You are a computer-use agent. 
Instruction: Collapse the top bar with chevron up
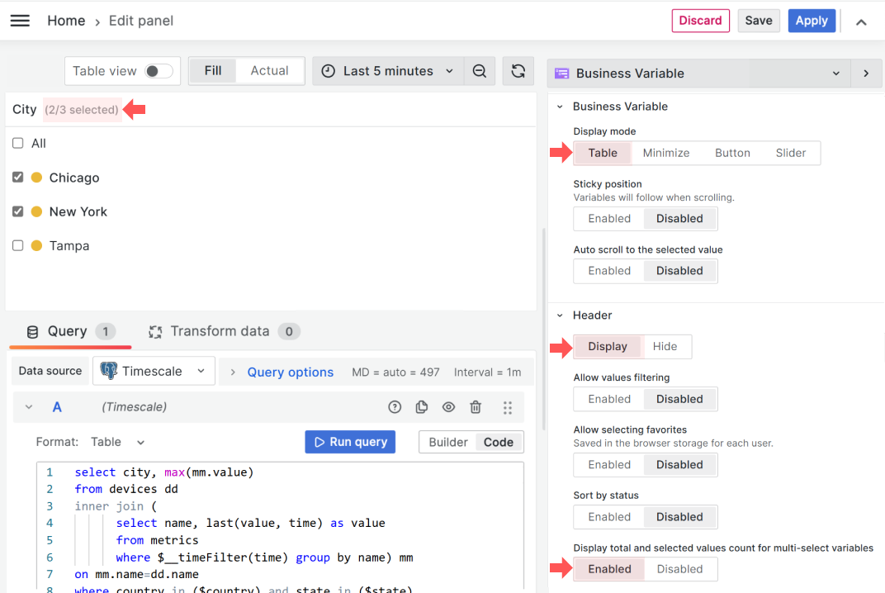click(x=861, y=22)
